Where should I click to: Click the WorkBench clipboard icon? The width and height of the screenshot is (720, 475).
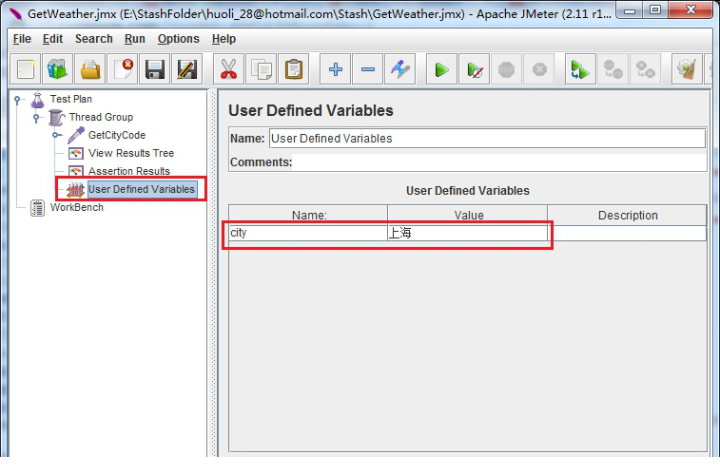[x=38, y=208]
